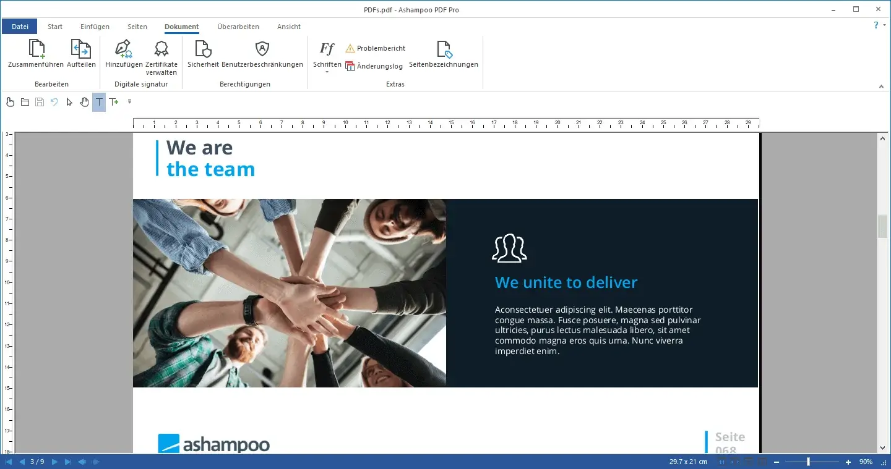This screenshot has height=469, width=891.
Task: Click the Problembericht warning icon
Action: 350,48
